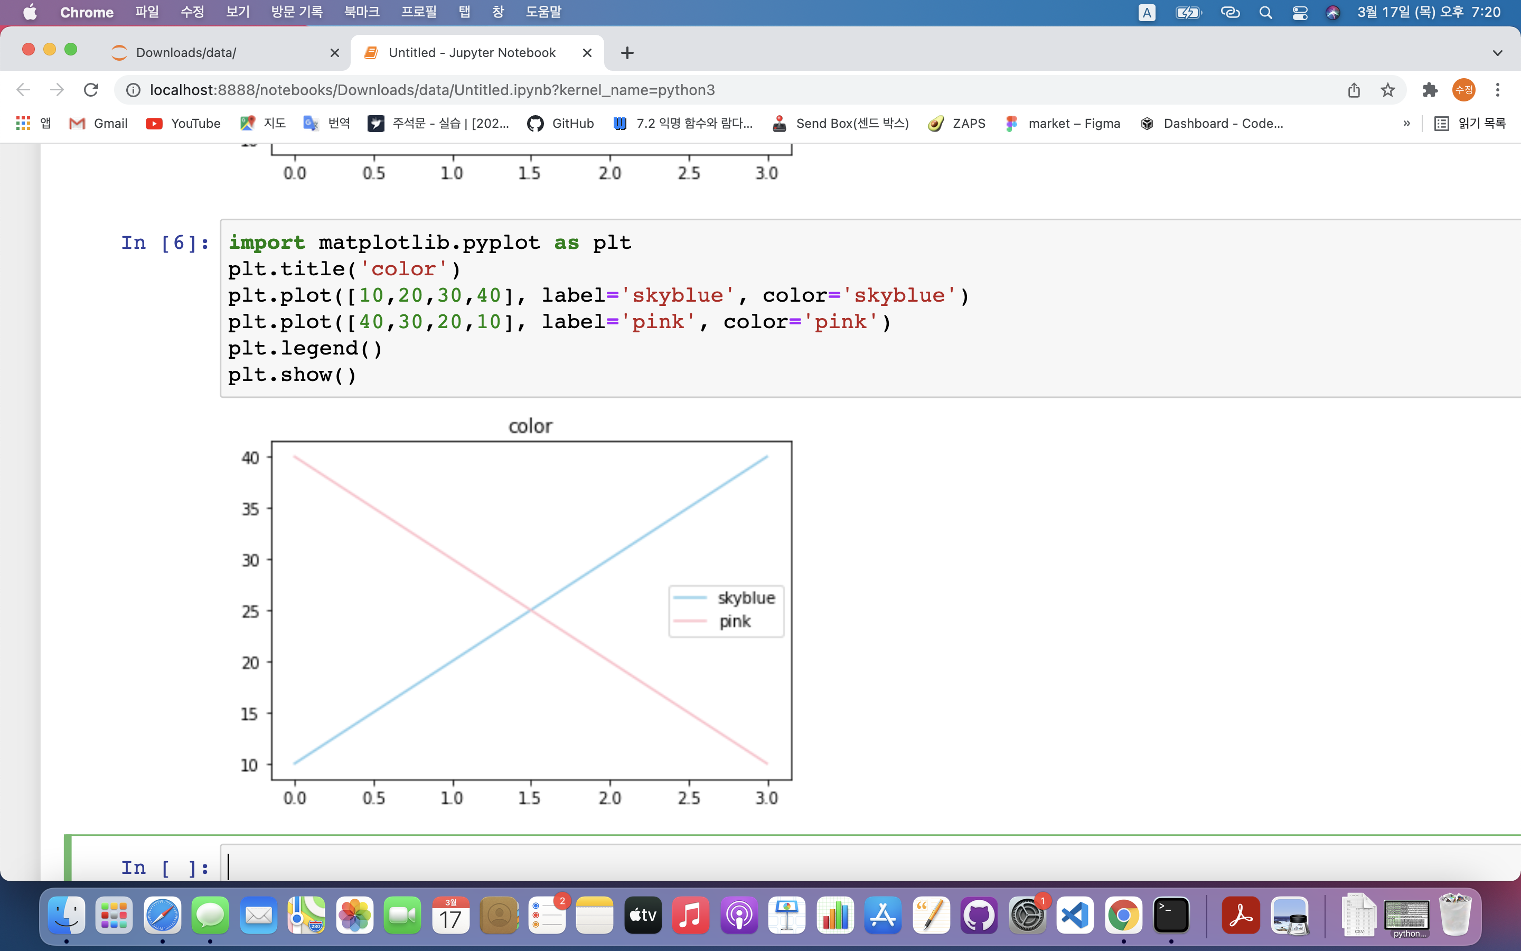This screenshot has width=1521, height=951.
Task: Click the skyblue line in the legend
Action: coord(690,598)
